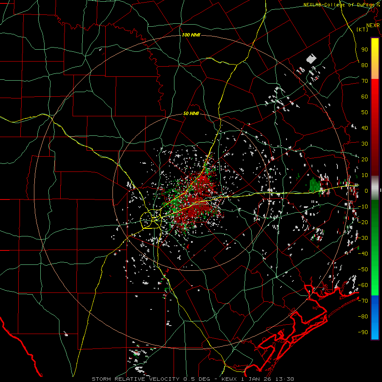Click the 50 NMI range ring label
Viewport: 382px width, 382px height.
tap(191, 113)
